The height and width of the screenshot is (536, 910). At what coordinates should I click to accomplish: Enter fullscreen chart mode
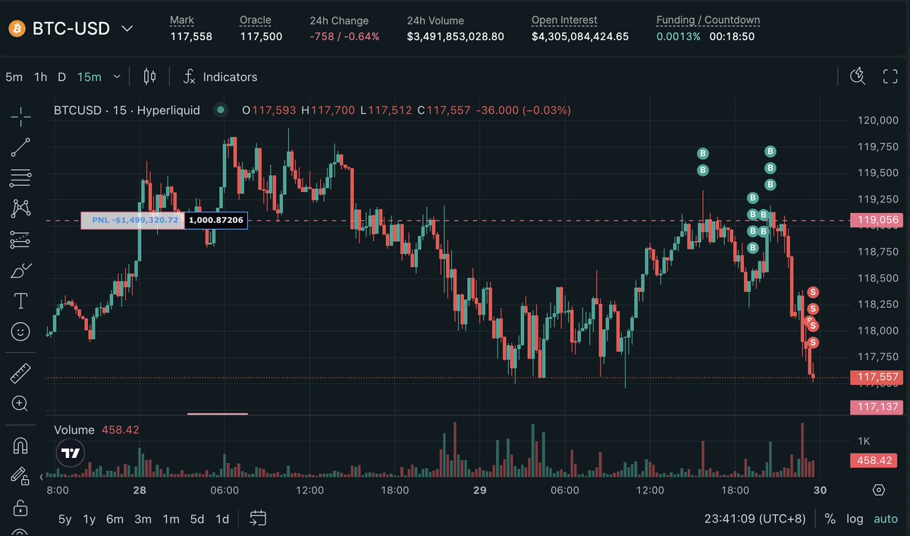coord(890,76)
